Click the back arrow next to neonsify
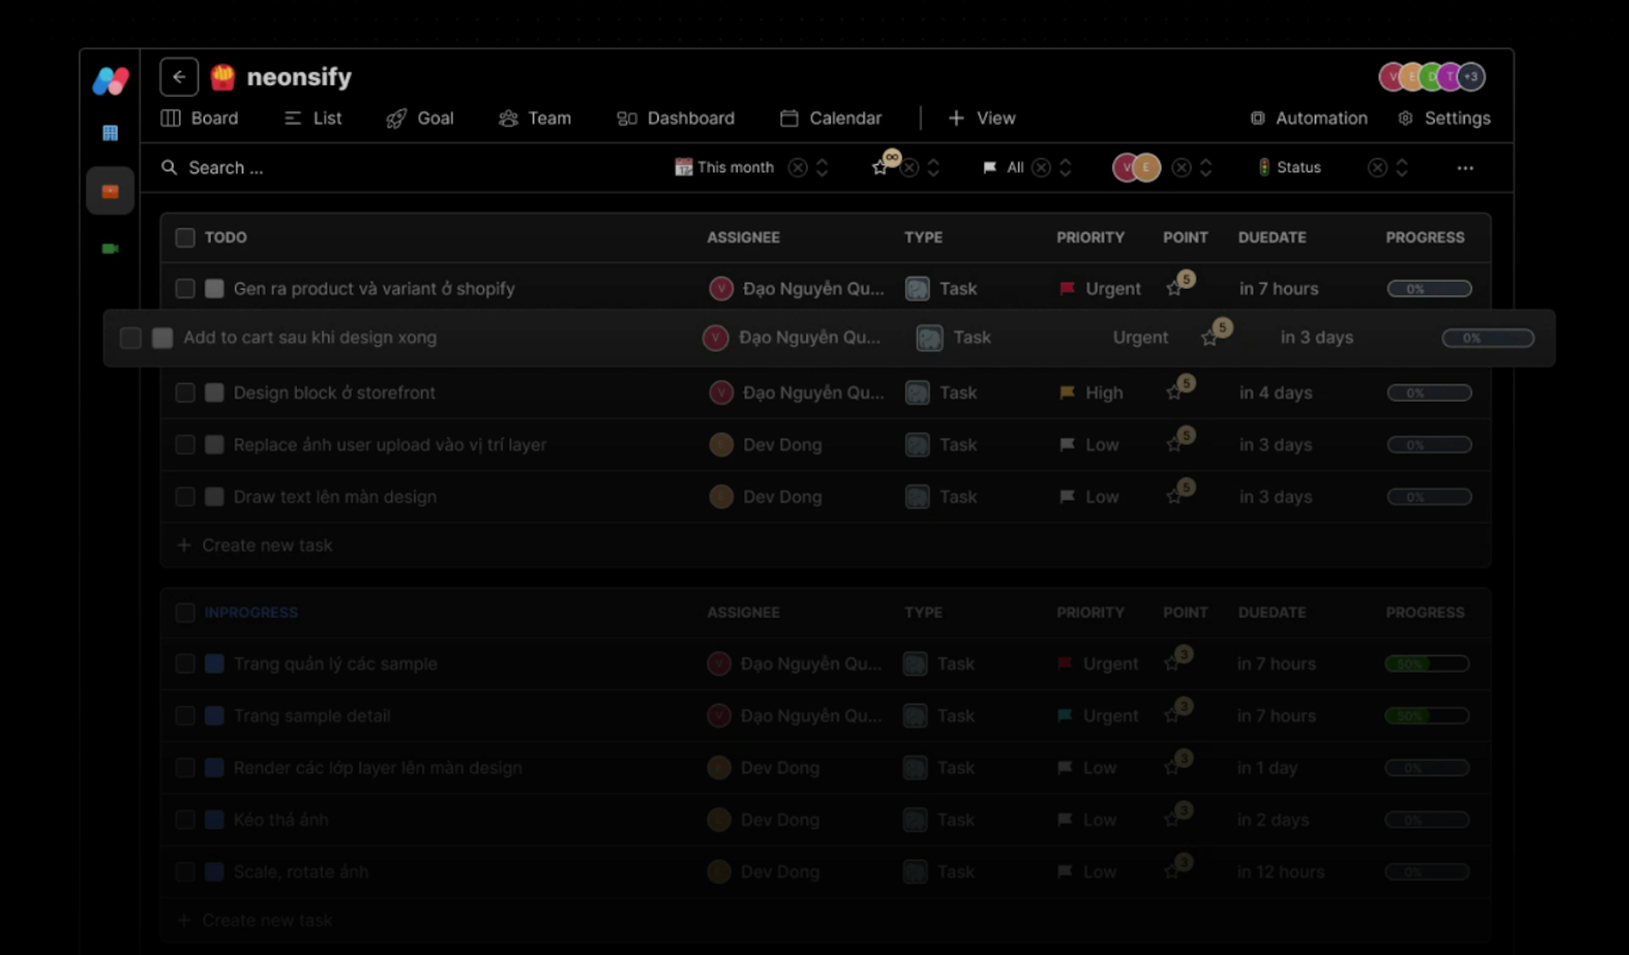1629x955 pixels. click(x=179, y=77)
